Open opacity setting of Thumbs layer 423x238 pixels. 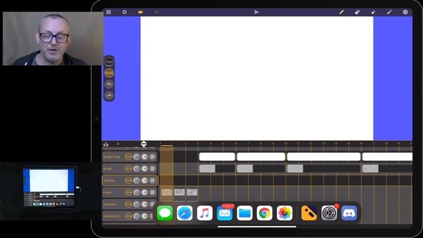coord(128,180)
